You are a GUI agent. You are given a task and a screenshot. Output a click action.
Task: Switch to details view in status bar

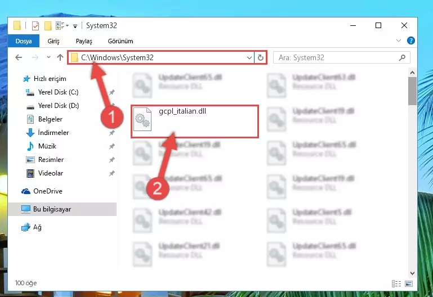click(x=396, y=283)
